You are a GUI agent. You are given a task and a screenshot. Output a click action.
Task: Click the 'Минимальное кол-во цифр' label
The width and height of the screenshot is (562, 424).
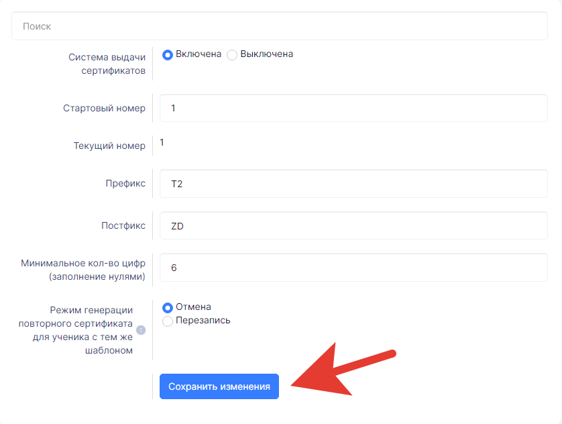coord(83,270)
